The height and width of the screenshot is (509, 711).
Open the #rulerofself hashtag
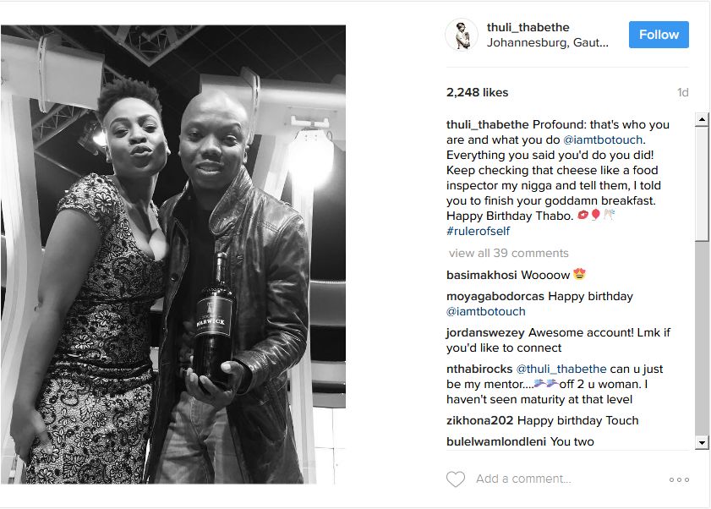click(478, 231)
